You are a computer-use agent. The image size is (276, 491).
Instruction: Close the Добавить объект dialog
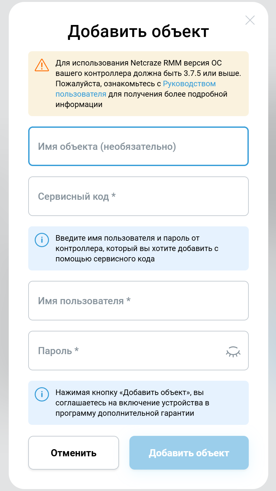(x=250, y=20)
